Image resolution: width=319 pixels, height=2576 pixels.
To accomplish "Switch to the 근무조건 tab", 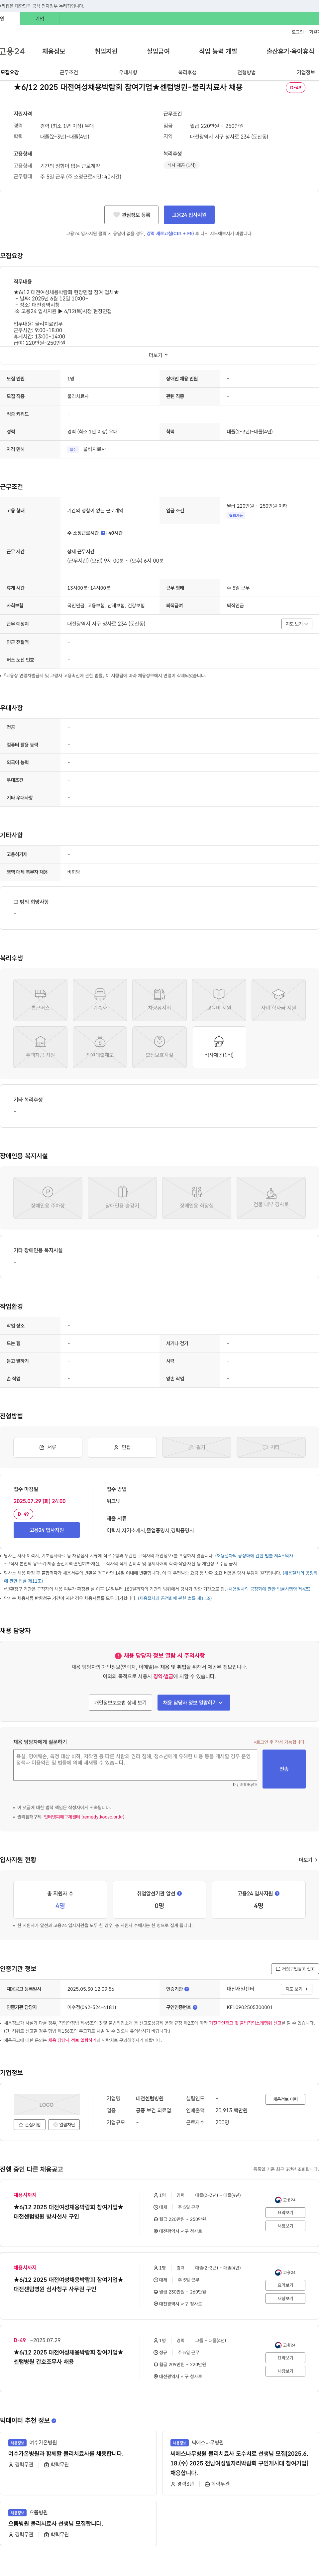I will coord(69,72).
